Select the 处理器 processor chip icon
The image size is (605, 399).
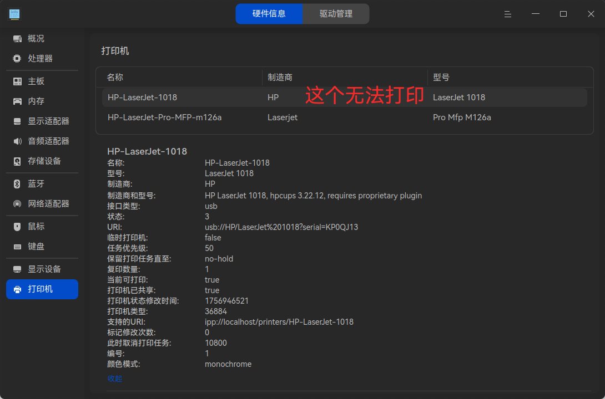(x=17, y=59)
